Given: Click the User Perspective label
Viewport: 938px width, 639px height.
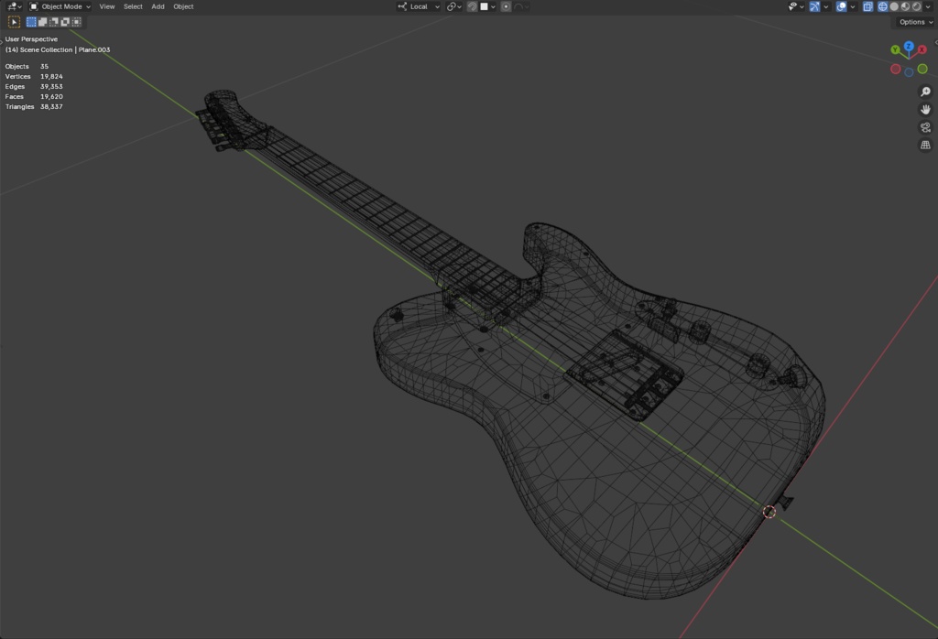Looking at the screenshot, I should point(31,39).
